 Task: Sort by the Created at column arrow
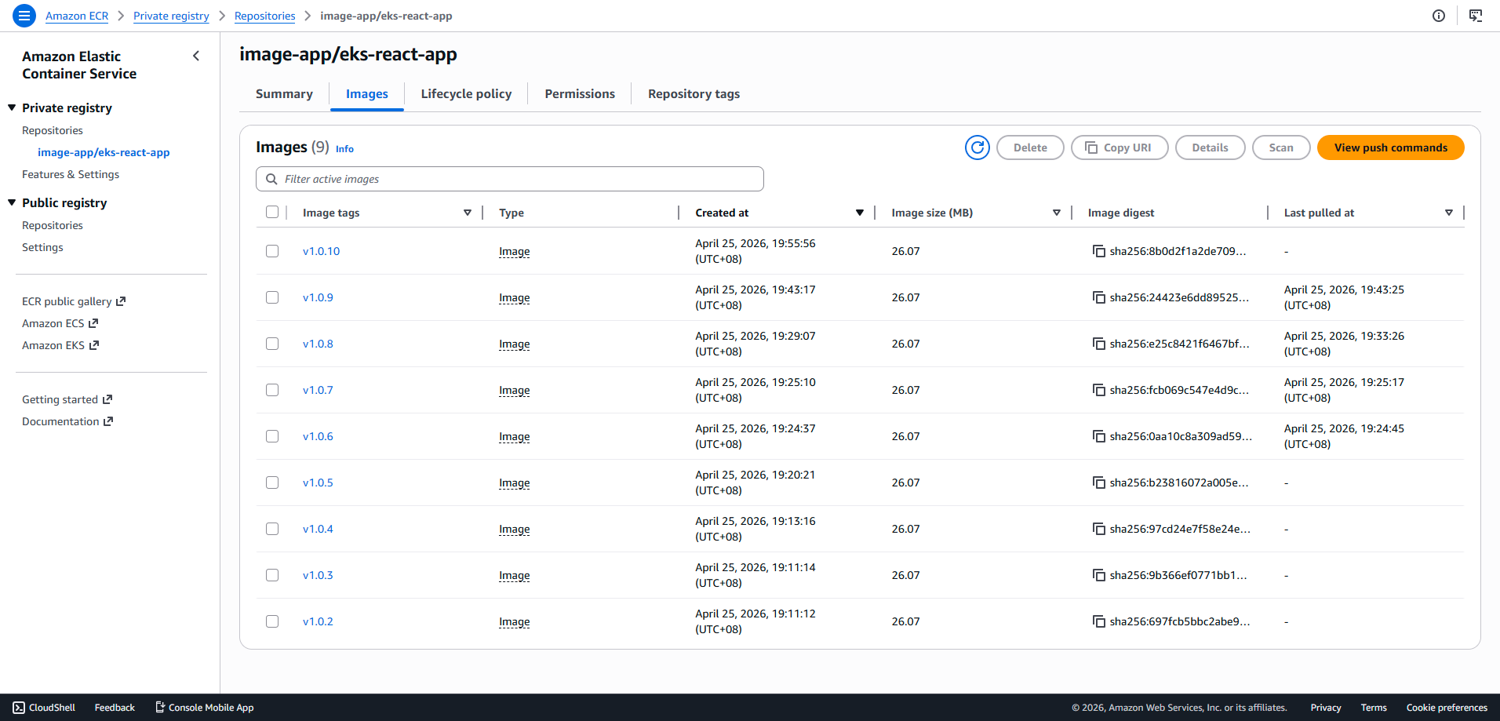[x=860, y=213]
